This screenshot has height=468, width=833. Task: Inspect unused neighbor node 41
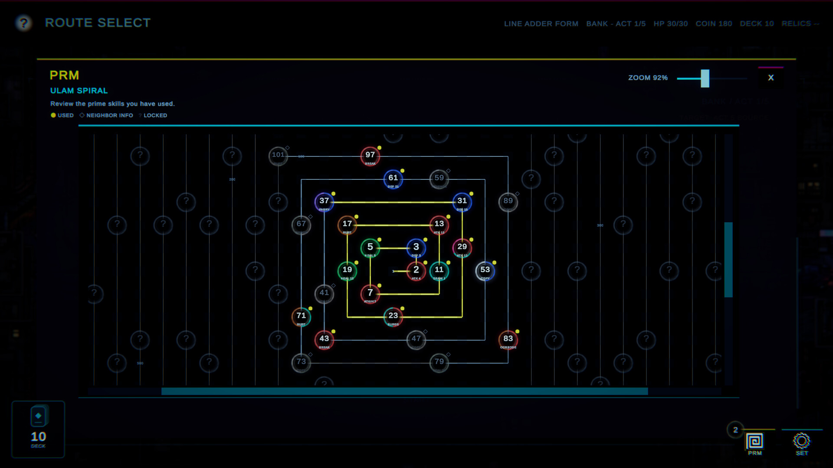pyautogui.click(x=324, y=294)
